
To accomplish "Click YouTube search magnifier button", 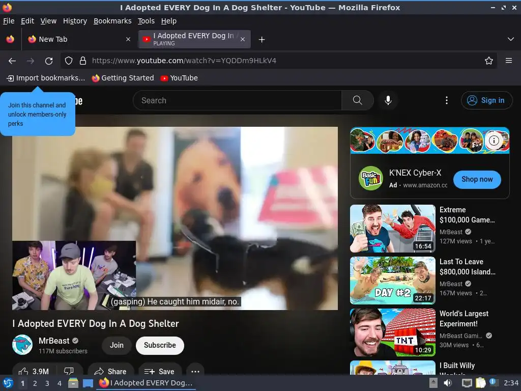I will pyautogui.click(x=358, y=100).
